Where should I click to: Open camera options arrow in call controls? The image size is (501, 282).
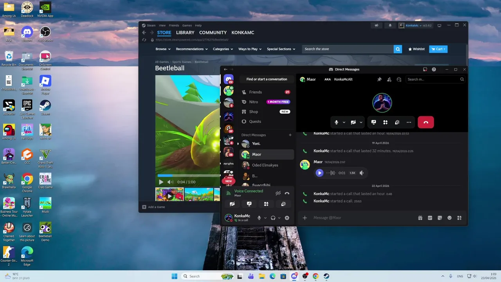click(361, 122)
